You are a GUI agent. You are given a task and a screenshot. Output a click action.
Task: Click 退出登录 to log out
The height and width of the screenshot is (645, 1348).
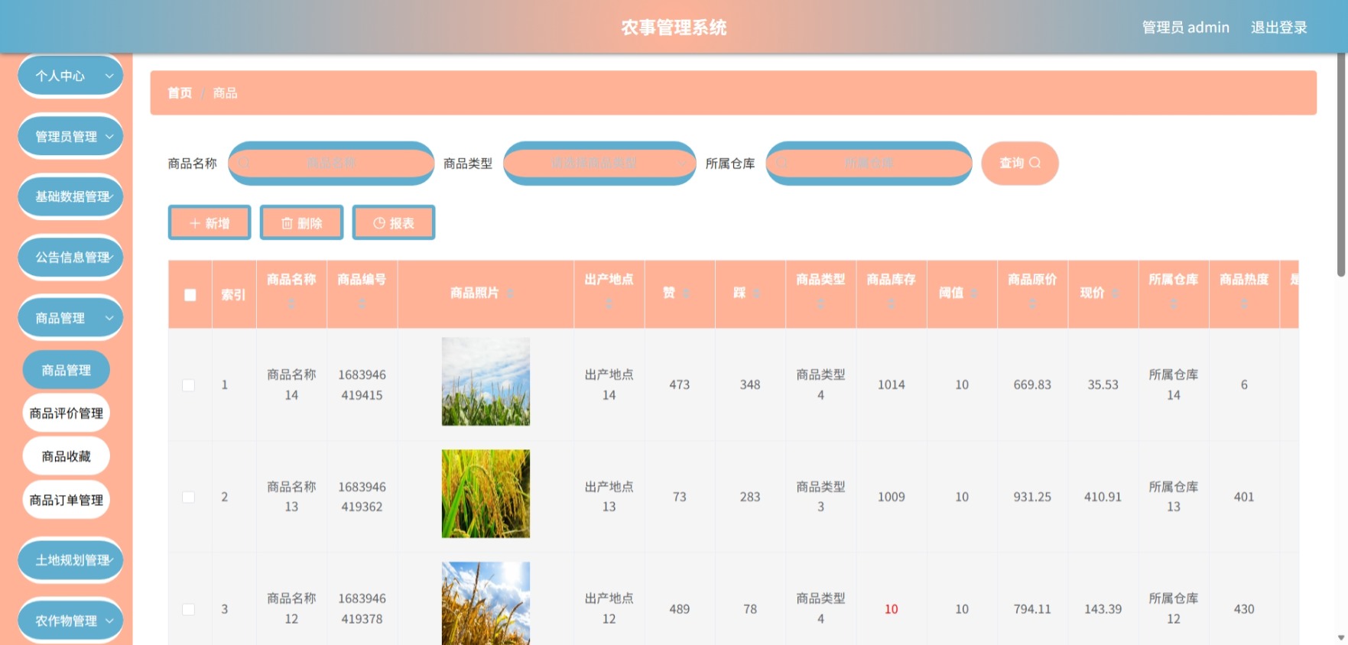click(x=1278, y=28)
